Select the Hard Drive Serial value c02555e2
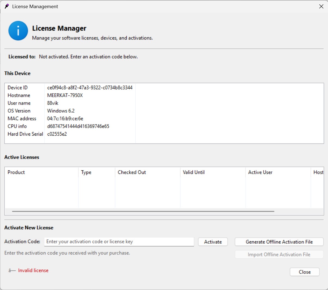Screen dimensions: 328x290 (x=57, y=134)
